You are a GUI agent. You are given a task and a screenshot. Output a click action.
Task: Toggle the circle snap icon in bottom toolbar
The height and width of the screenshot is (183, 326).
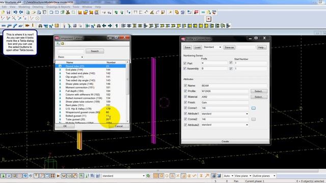point(167,176)
